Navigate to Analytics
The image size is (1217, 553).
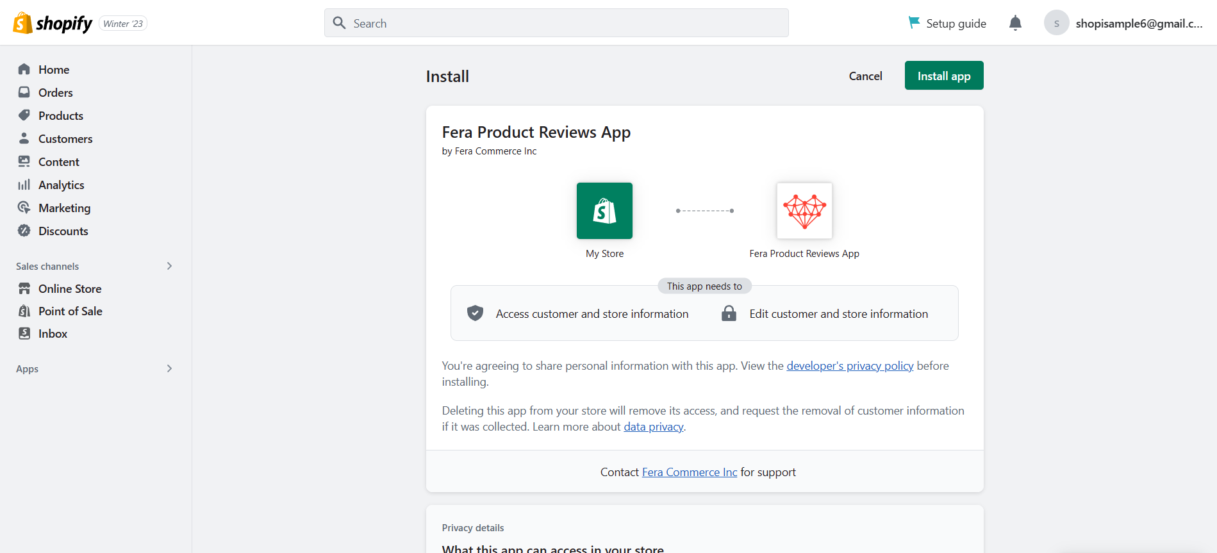click(x=62, y=185)
